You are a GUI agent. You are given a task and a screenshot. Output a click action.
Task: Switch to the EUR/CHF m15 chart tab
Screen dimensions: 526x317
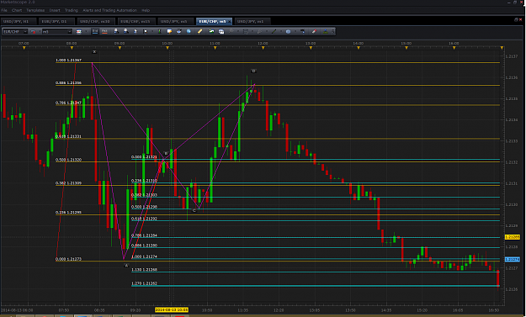[x=135, y=22]
